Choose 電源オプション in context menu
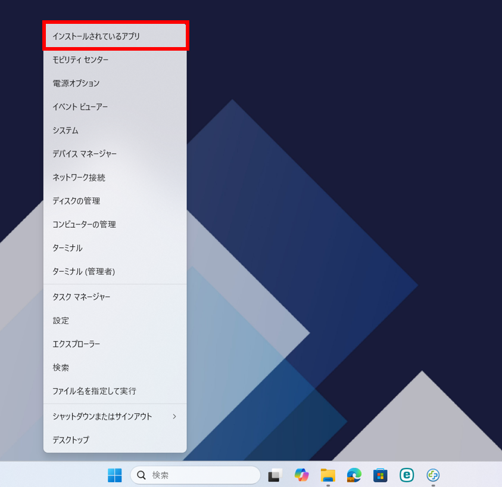Viewport: 502px width, 487px height. click(x=116, y=83)
